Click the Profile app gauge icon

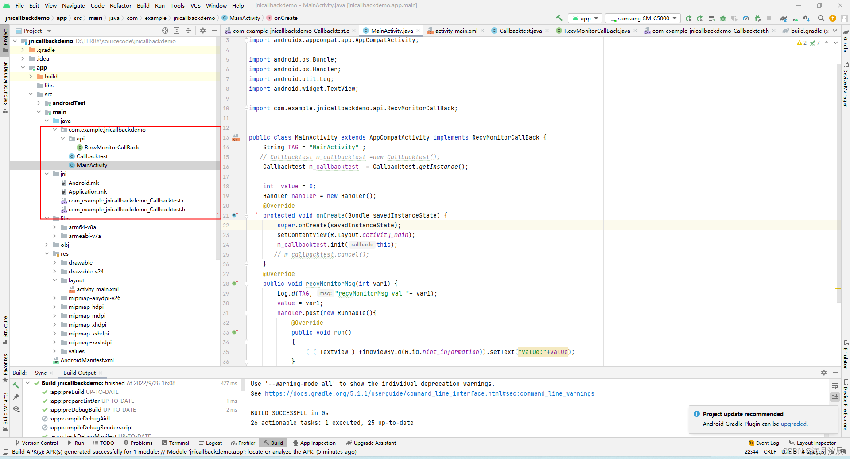(745, 18)
